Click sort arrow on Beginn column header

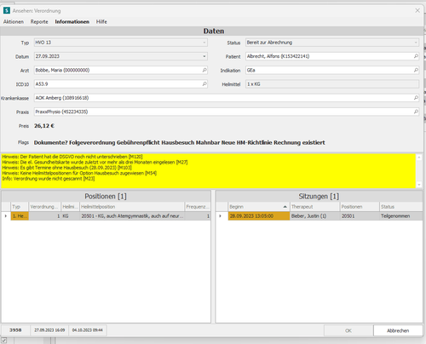click(285, 207)
